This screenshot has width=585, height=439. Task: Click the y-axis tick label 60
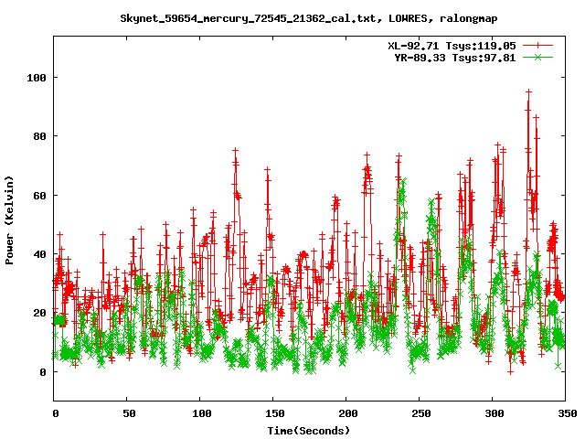coord(40,195)
